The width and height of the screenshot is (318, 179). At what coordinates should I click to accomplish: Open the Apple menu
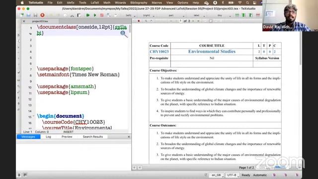pos(22,2)
